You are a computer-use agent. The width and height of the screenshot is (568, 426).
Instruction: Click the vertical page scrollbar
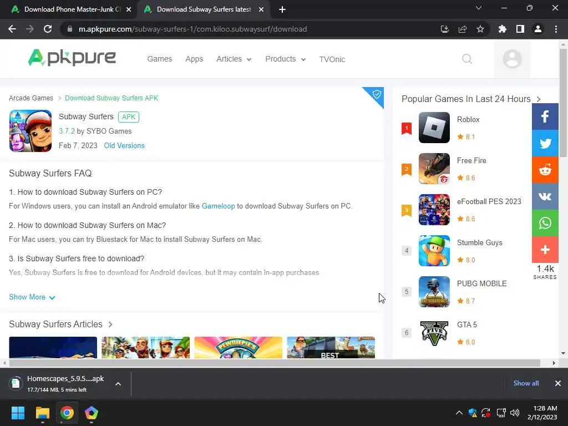(563, 103)
